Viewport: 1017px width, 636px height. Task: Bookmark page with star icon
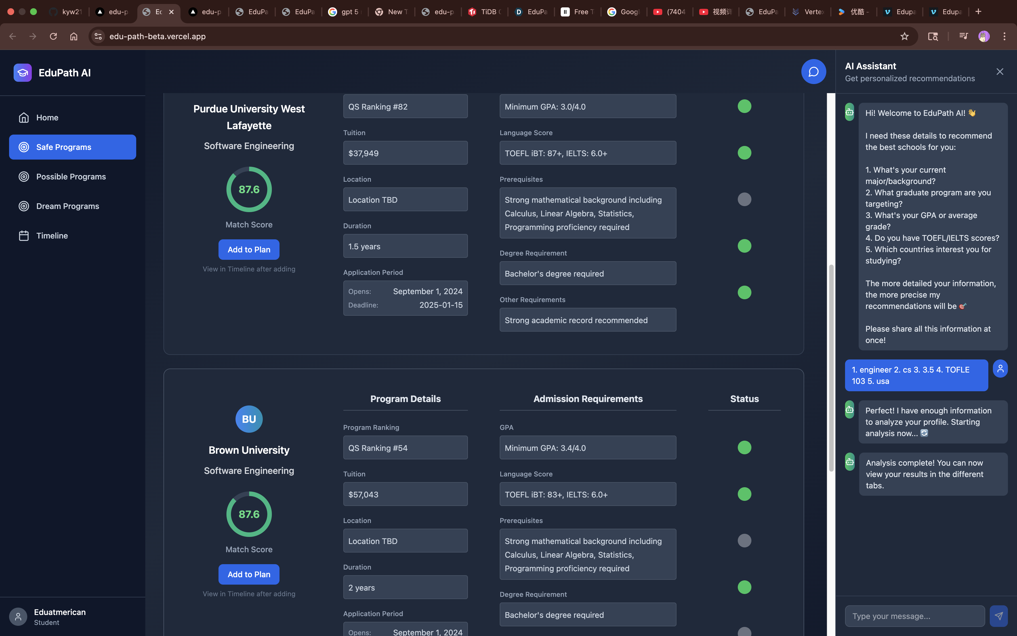click(x=904, y=36)
